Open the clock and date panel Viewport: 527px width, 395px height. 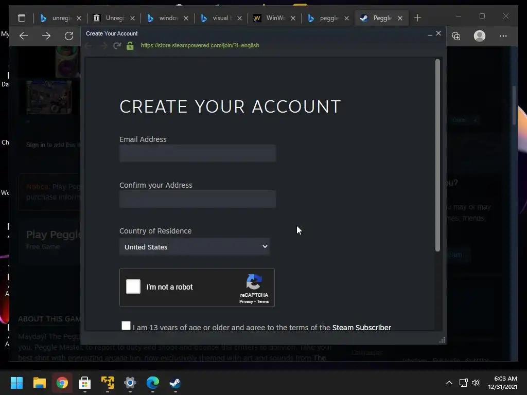tap(502, 383)
